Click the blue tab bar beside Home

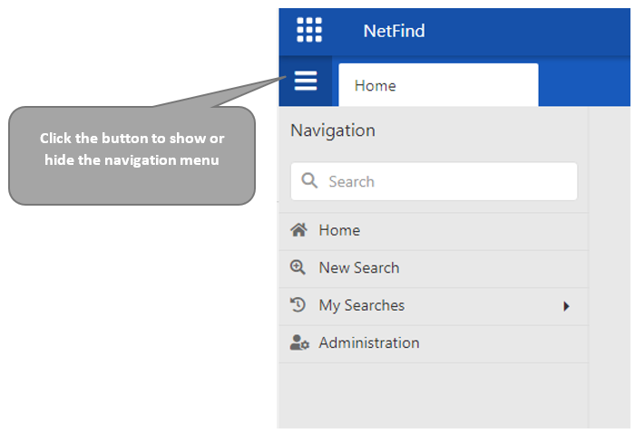(x=585, y=83)
